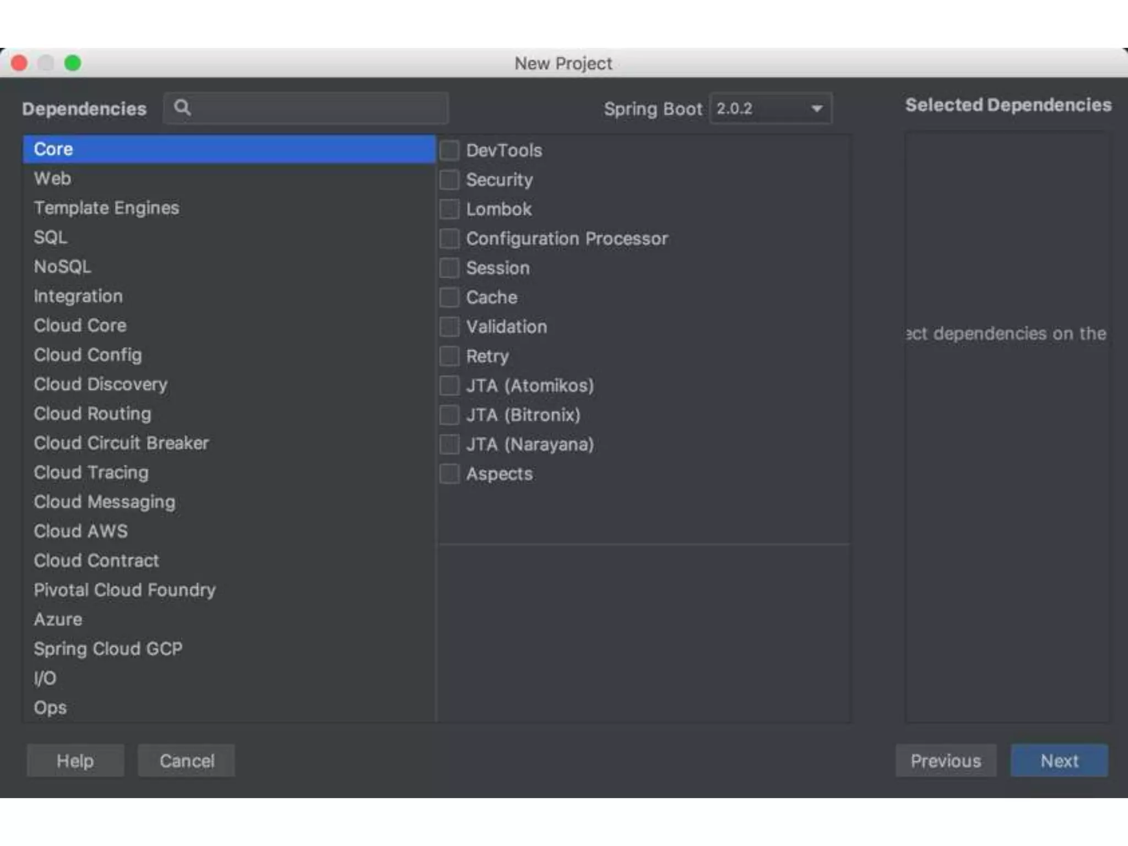The image size is (1128, 846).
Task: Select the Pivotal Cloud Foundry category
Action: (x=124, y=590)
